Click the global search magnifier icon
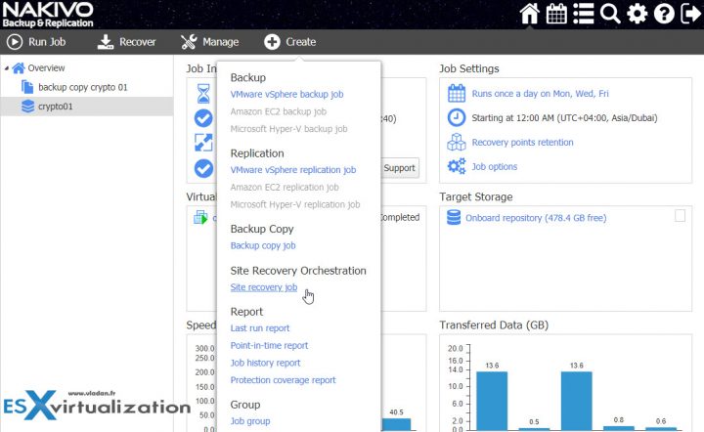The image size is (704, 432). click(x=610, y=14)
